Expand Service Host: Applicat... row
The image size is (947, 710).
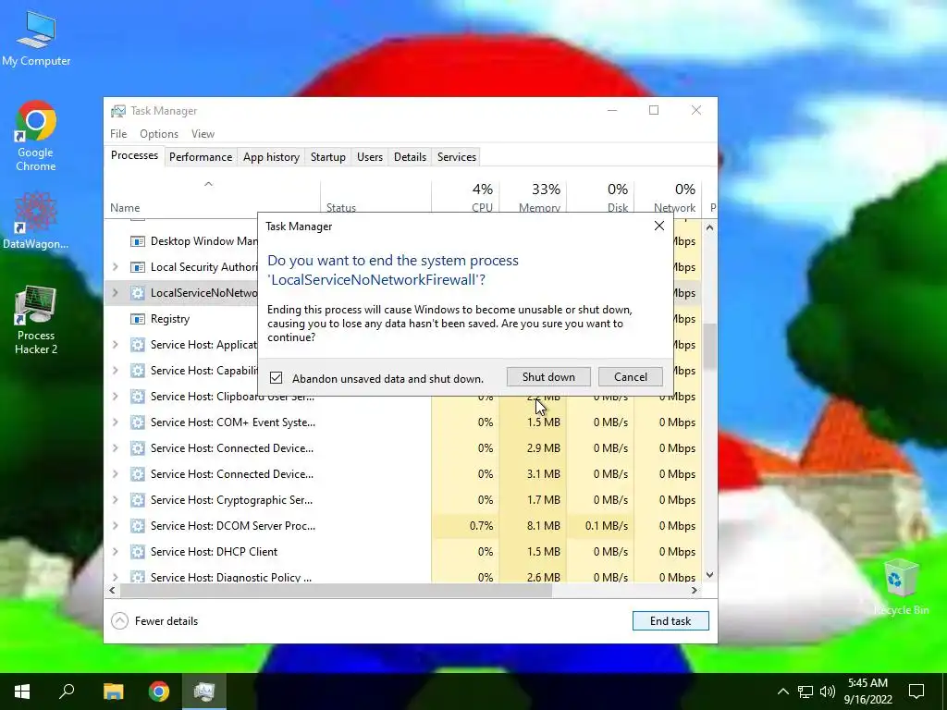[116, 345]
